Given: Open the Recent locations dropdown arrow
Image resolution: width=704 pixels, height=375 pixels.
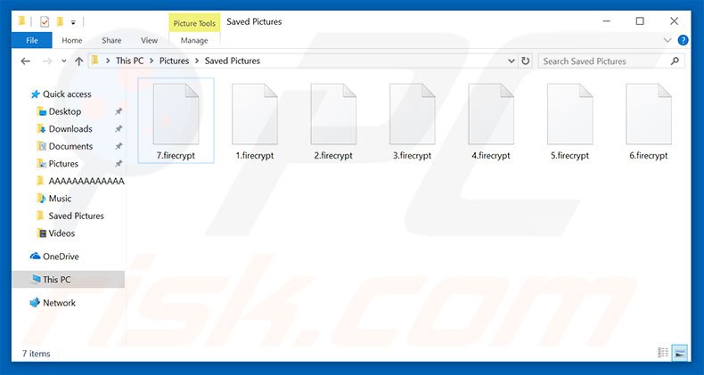Looking at the screenshot, I should pyautogui.click(x=64, y=61).
